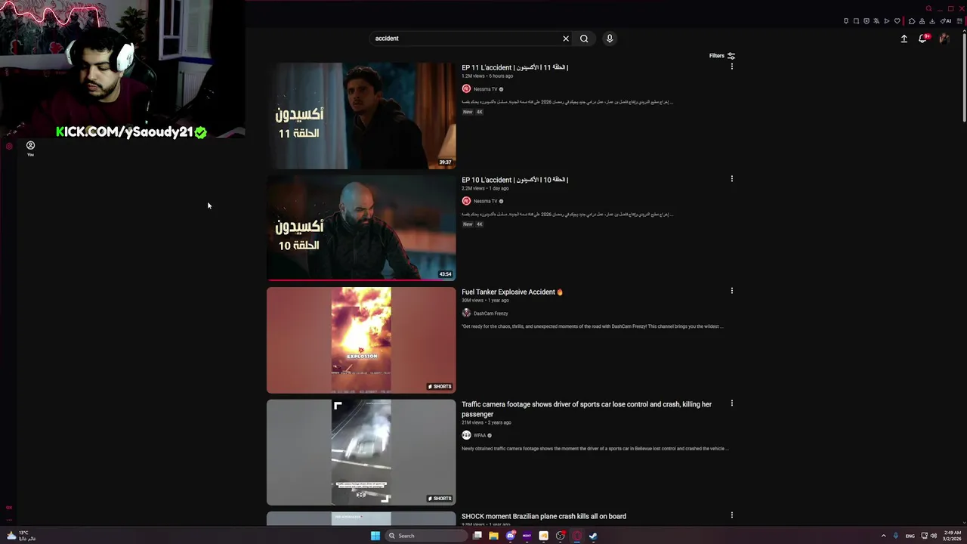Open Task View in the taskbar
Screen dimensions: 967x544
(x=477, y=536)
